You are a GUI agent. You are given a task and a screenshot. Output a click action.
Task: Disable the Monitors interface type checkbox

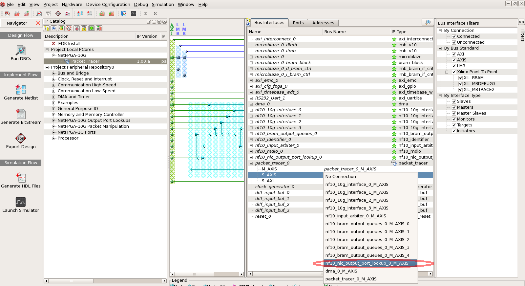(x=454, y=119)
